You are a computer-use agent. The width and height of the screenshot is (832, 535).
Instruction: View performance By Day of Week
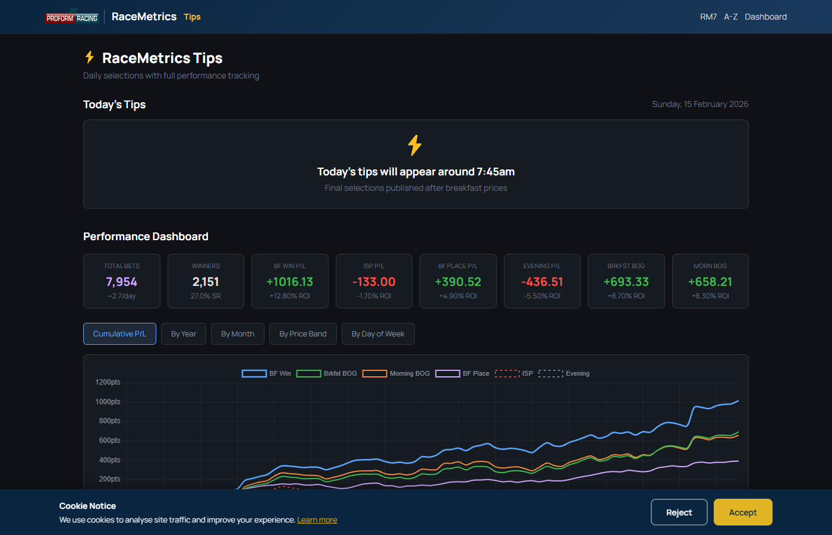(378, 333)
